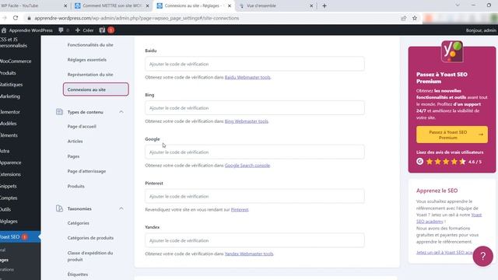Open Réglages essentiels settings
The width and height of the screenshot is (498, 280).
(86, 60)
